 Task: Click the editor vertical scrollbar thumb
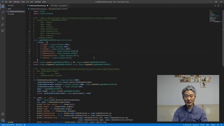pos(223,38)
